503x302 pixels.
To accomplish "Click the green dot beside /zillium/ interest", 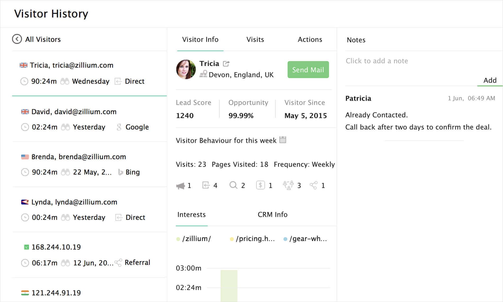I will pyautogui.click(x=178, y=238).
